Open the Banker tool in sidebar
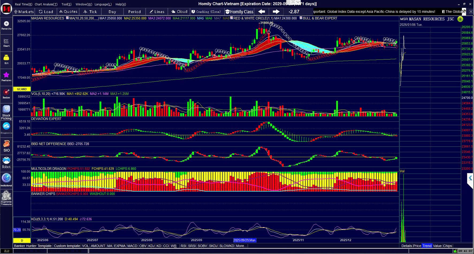The width and height of the screenshot is (474, 254). (x=6, y=94)
